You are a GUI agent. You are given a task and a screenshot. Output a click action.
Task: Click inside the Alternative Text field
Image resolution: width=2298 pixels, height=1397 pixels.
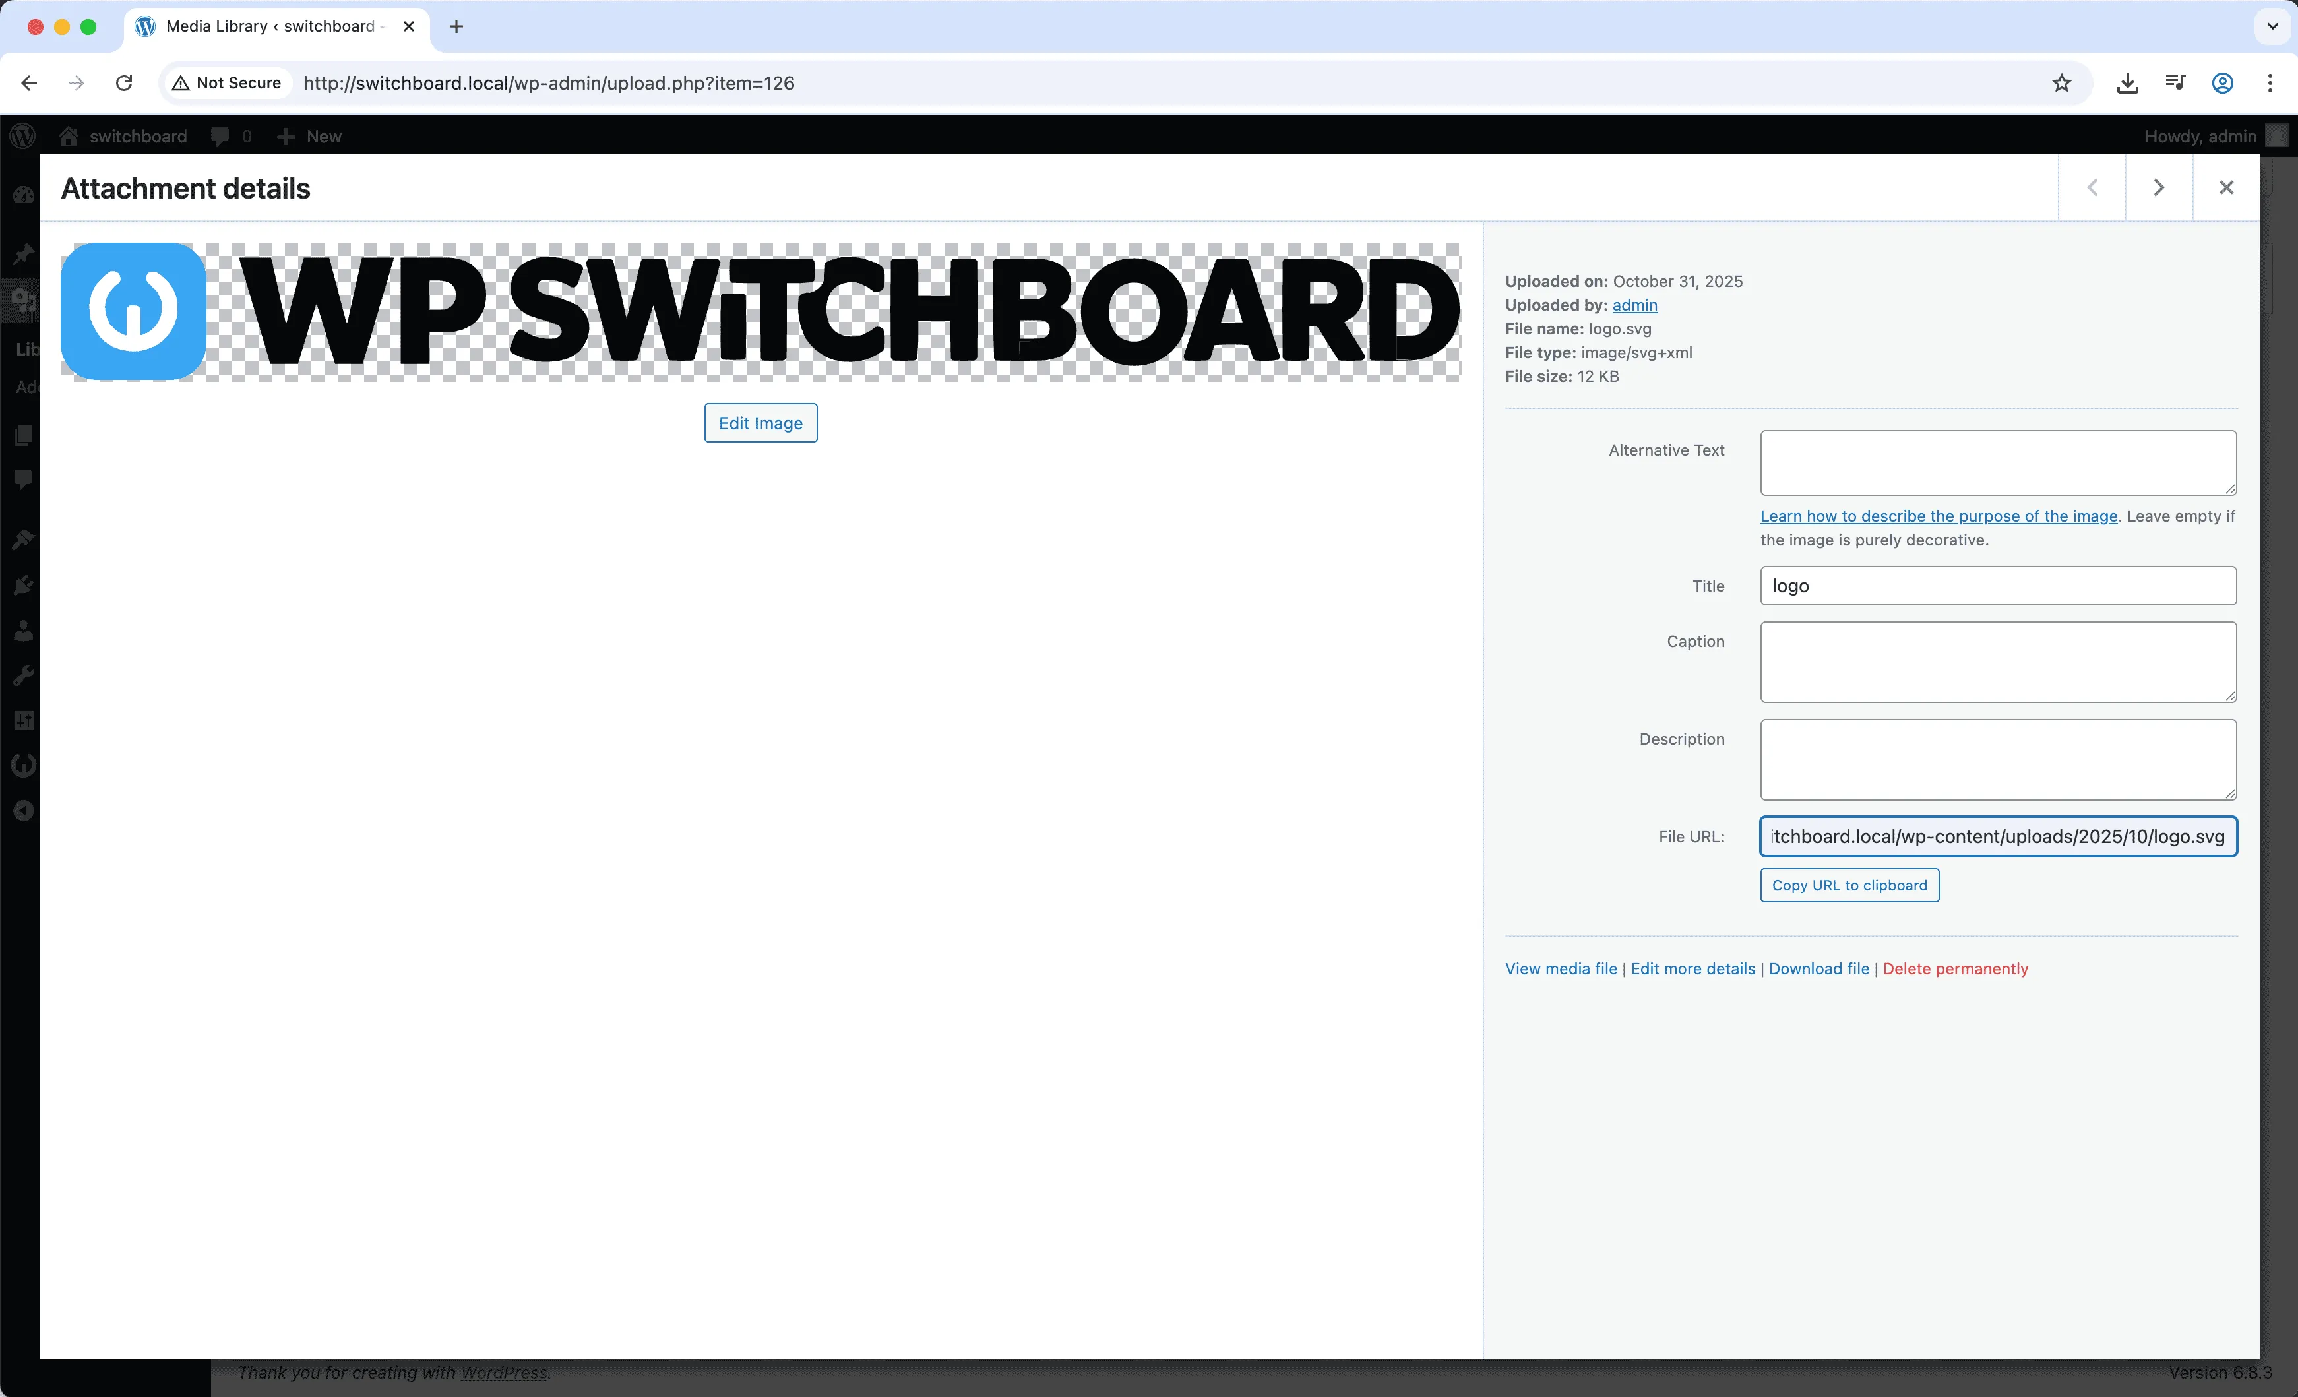pyautogui.click(x=1997, y=462)
